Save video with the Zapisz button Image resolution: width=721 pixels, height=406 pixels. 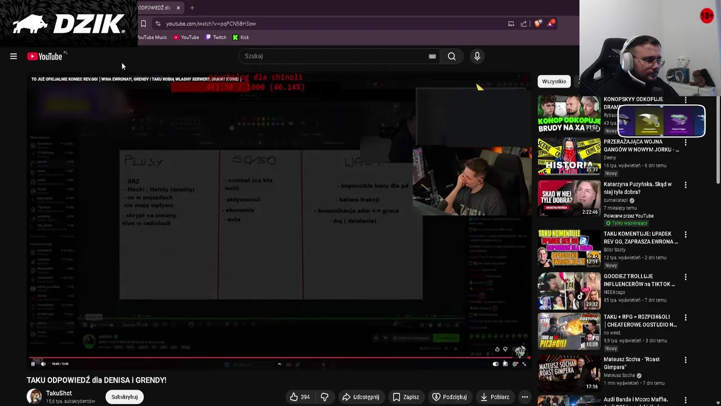pos(406,397)
